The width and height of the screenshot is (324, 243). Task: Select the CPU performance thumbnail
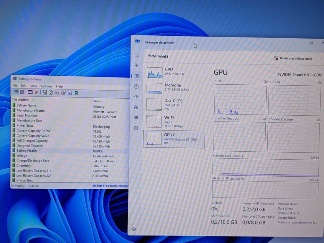pyautogui.click(x=154, y=72)
